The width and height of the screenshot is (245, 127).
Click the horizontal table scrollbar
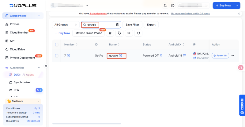pyautogui.click(x=87, y=124)
